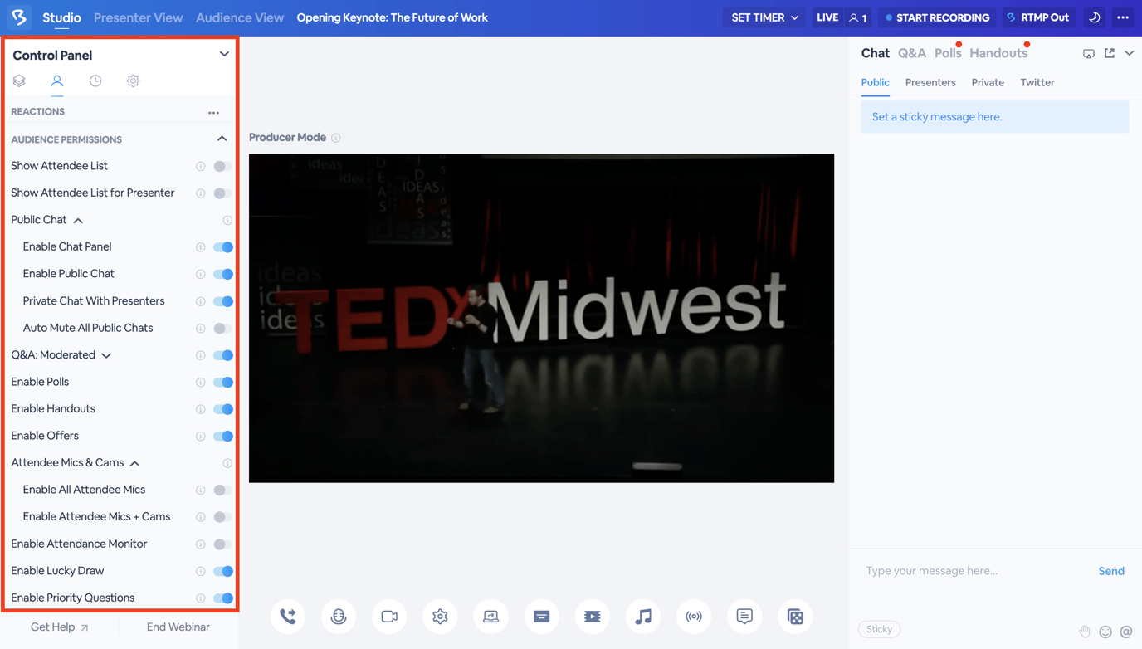The height and width of the screenshot is (649, 1142).
Task: Click the broadcast signal icon in bottom toolbar
Action: click(x=694, y=617)
